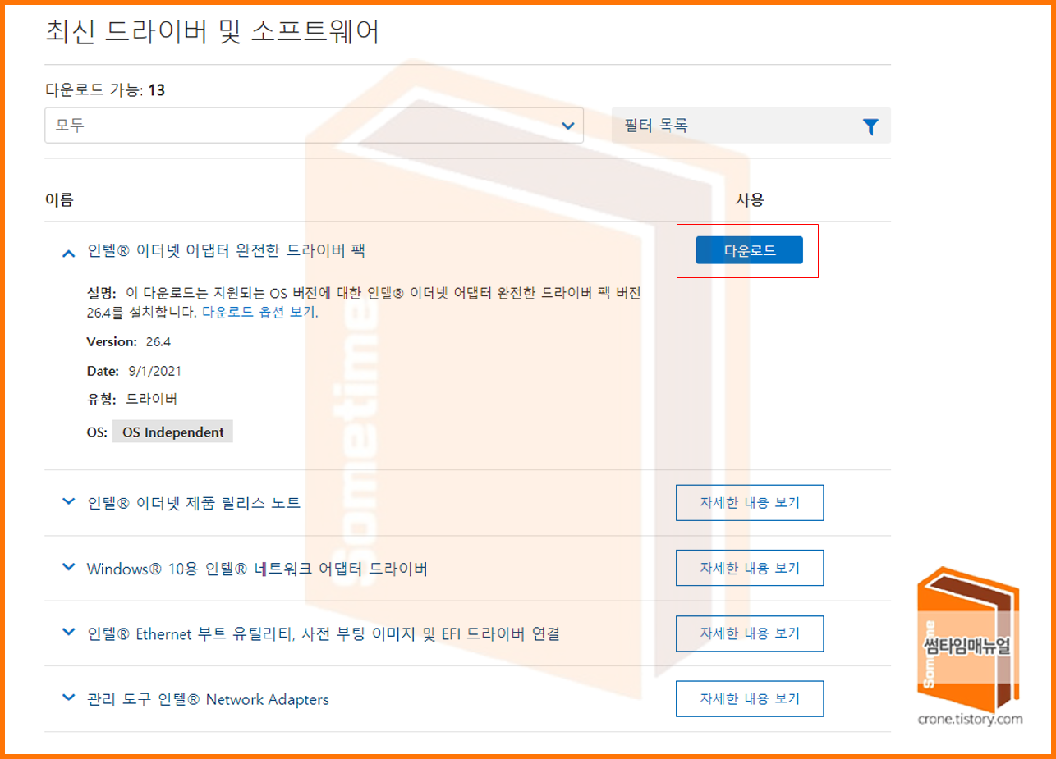The width and height of the screenshot is (1056, 759).
Task: Click the 인텔 Ethernet 부트 유틸리티 title text
Action: click(323, 633)
